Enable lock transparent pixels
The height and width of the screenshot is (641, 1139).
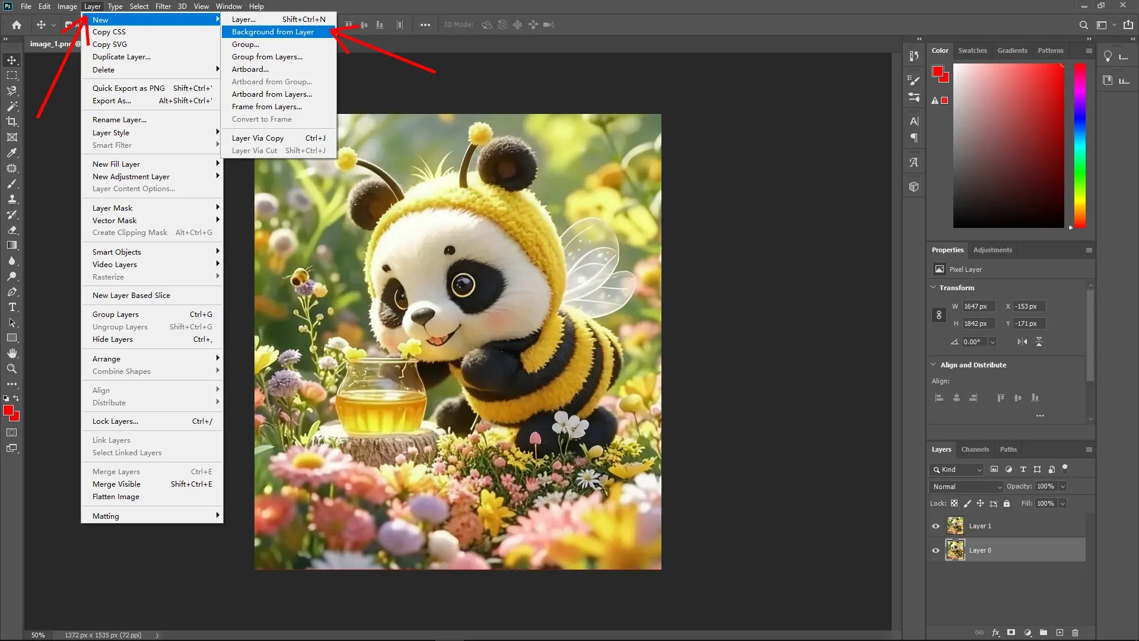[955, 503]
